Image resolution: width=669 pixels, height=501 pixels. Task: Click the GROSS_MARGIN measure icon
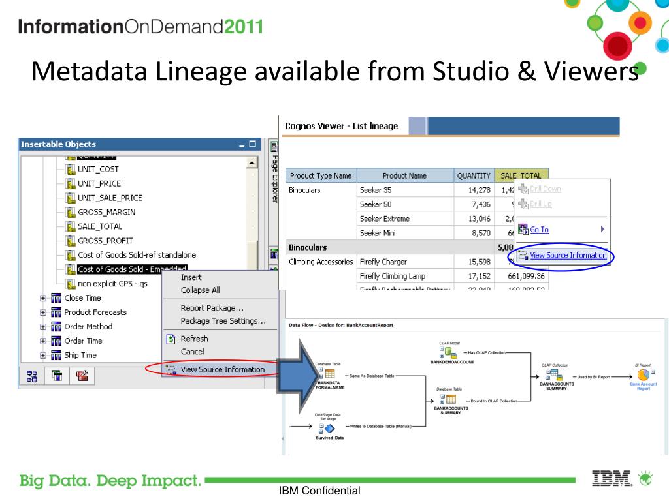pos(71,212)
